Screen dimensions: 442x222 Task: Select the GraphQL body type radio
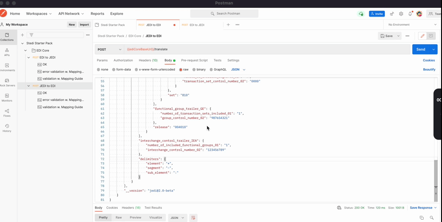click(x=211, y=70)
